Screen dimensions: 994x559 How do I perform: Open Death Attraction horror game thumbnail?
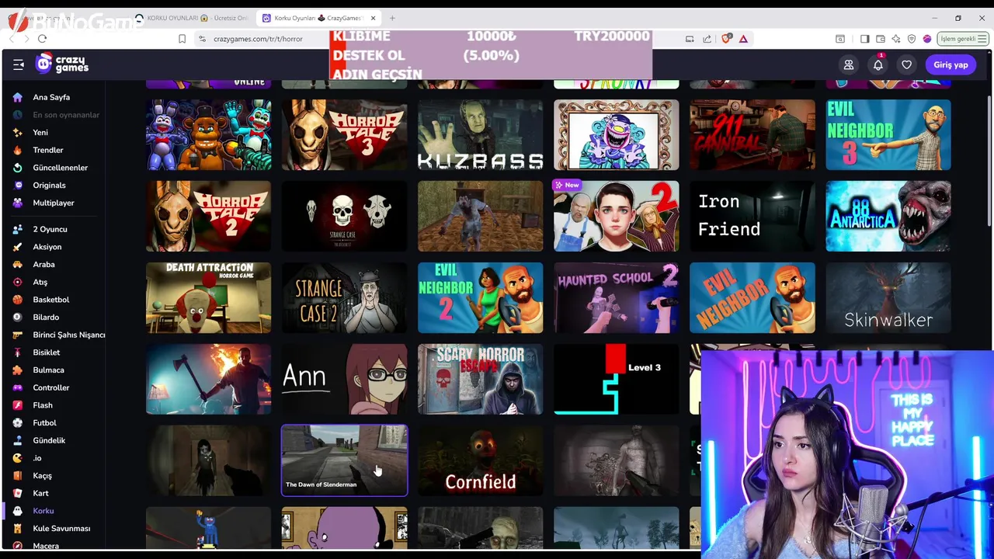pos(208,297)
